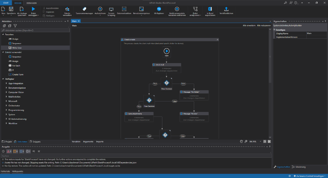Pin or unpin the Aktivitäten panel
The width and height of the screenshot is (328, 178).
(x=68, y=21)
